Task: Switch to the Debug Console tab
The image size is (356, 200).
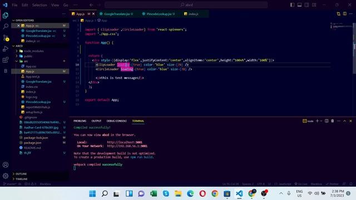Action: click(x=116, y=121)
